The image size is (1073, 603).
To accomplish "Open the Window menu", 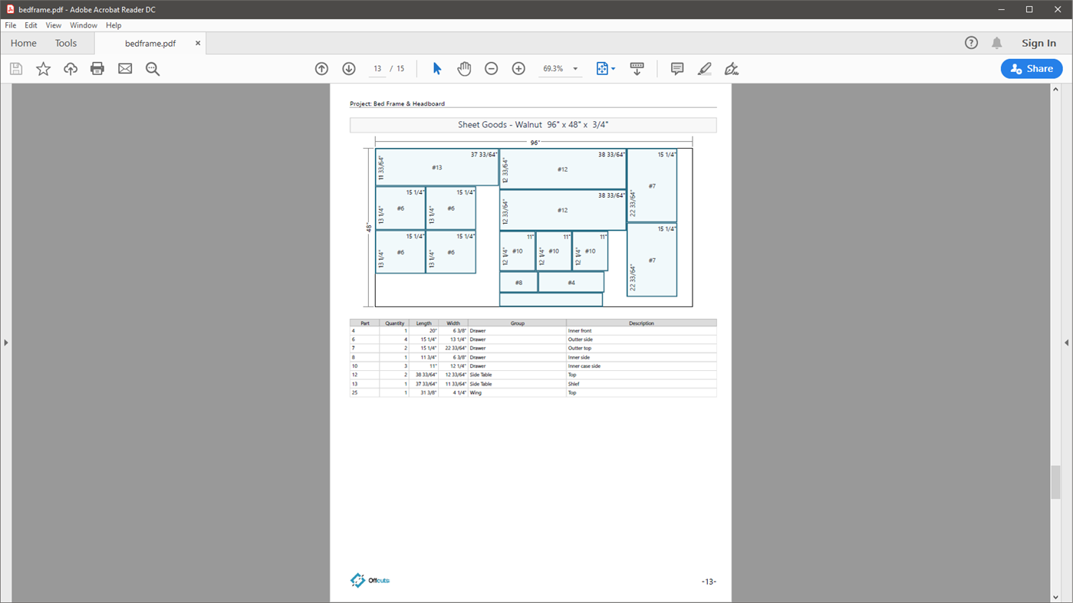I will 84,25.
